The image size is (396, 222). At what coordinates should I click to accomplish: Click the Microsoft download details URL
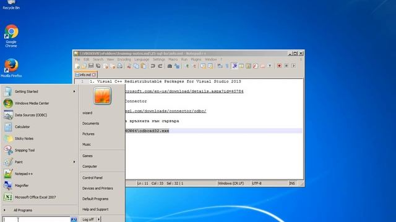tap(184, 91)
